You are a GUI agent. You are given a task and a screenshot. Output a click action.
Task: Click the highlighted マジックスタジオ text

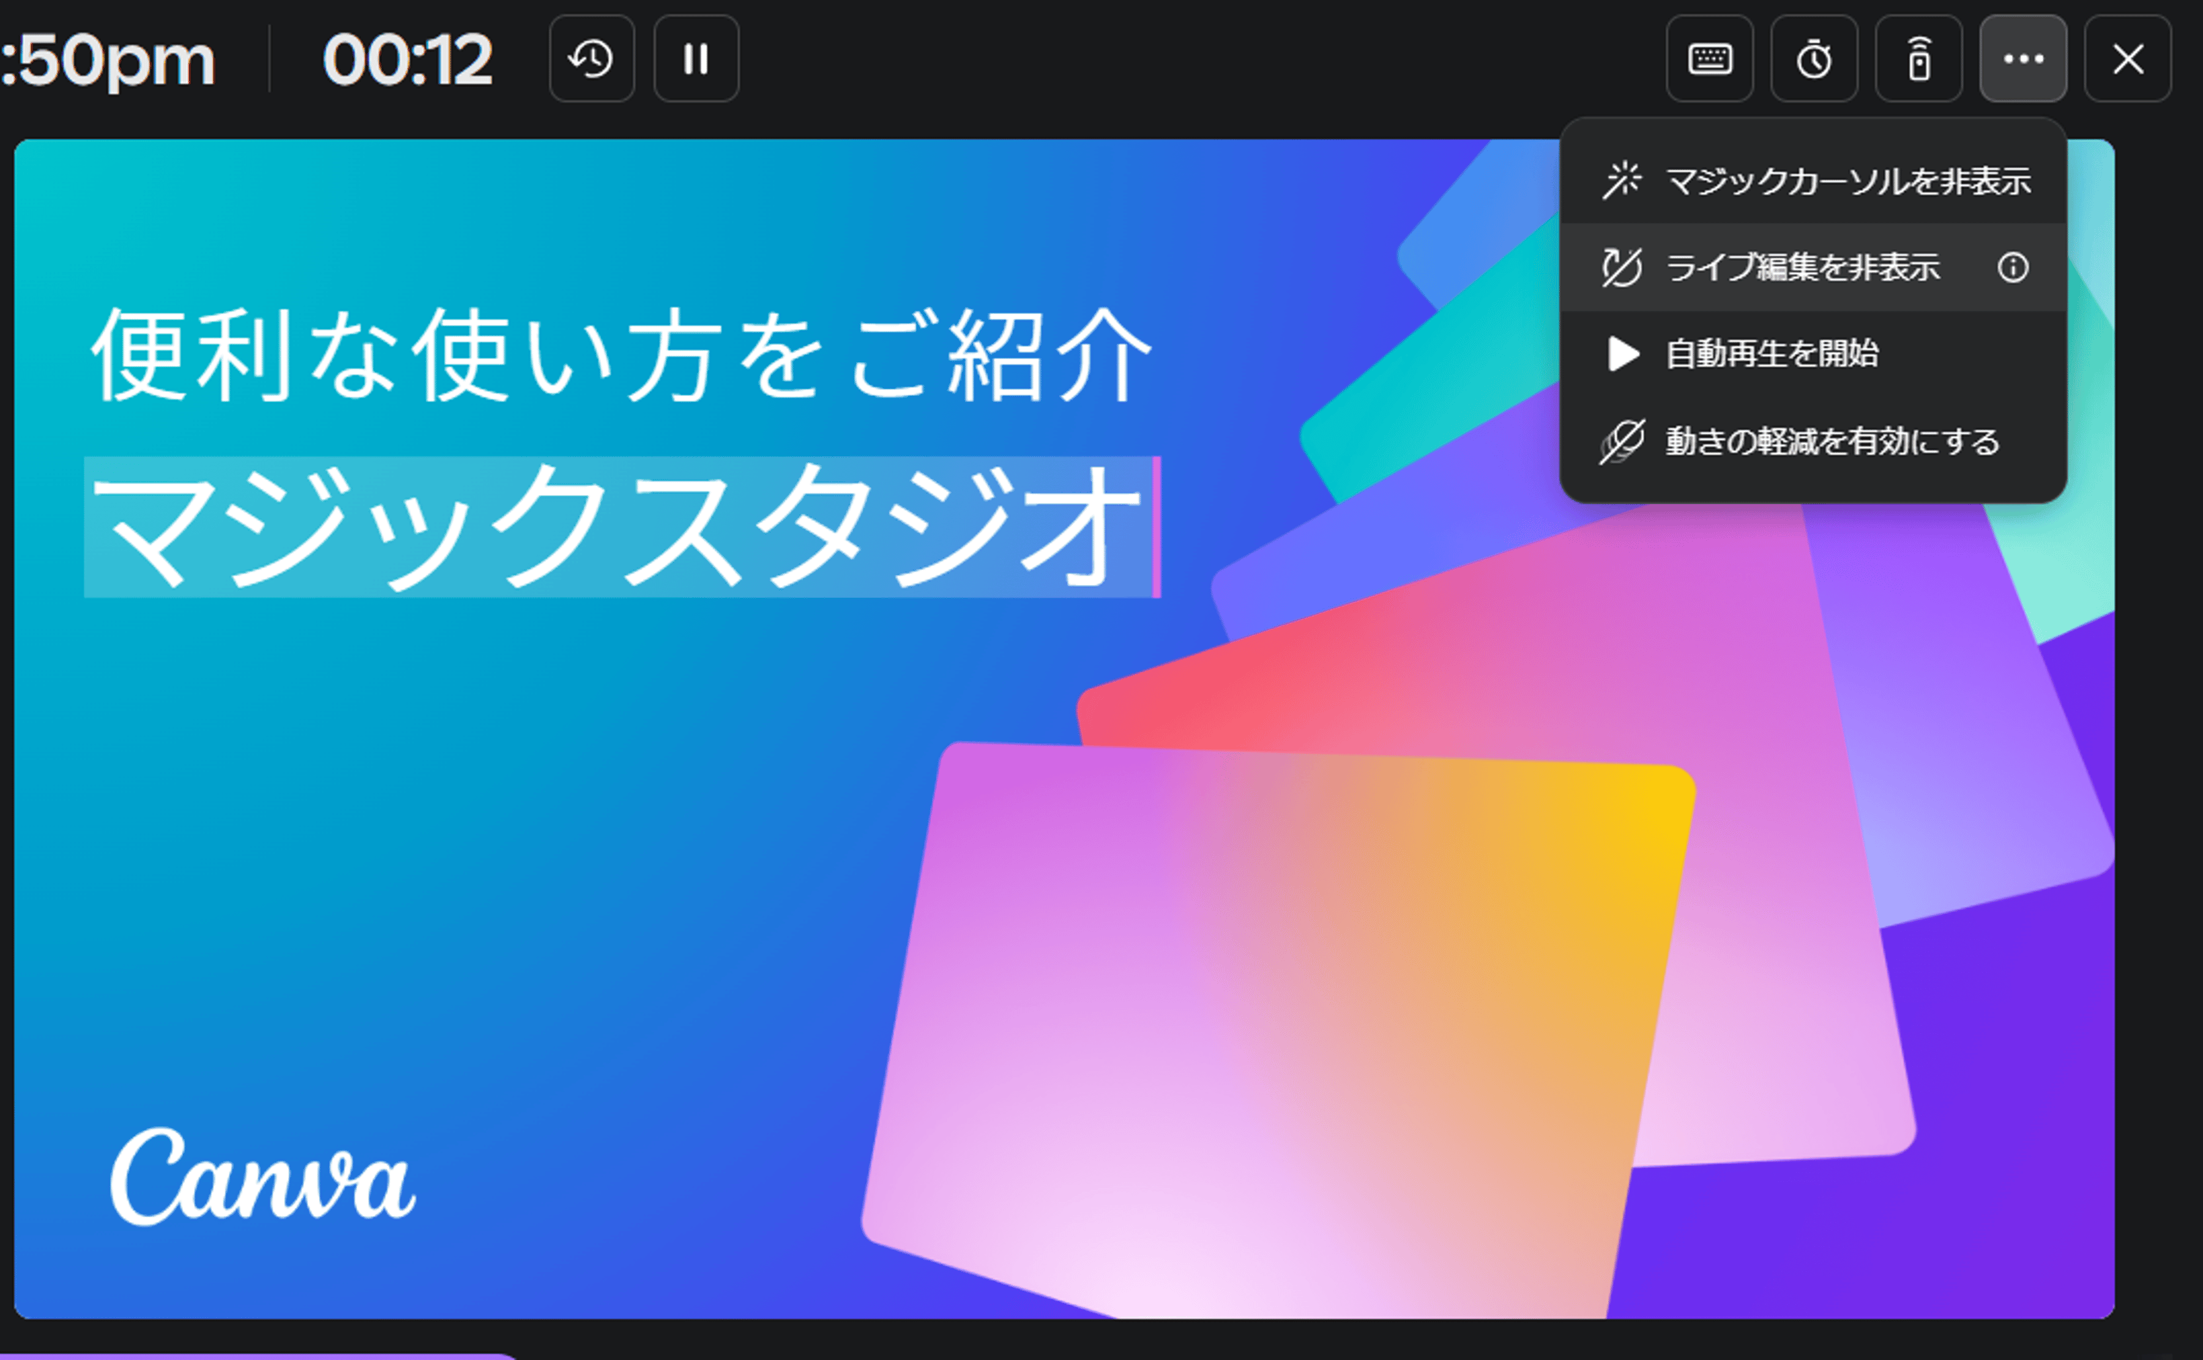point(621,527)
